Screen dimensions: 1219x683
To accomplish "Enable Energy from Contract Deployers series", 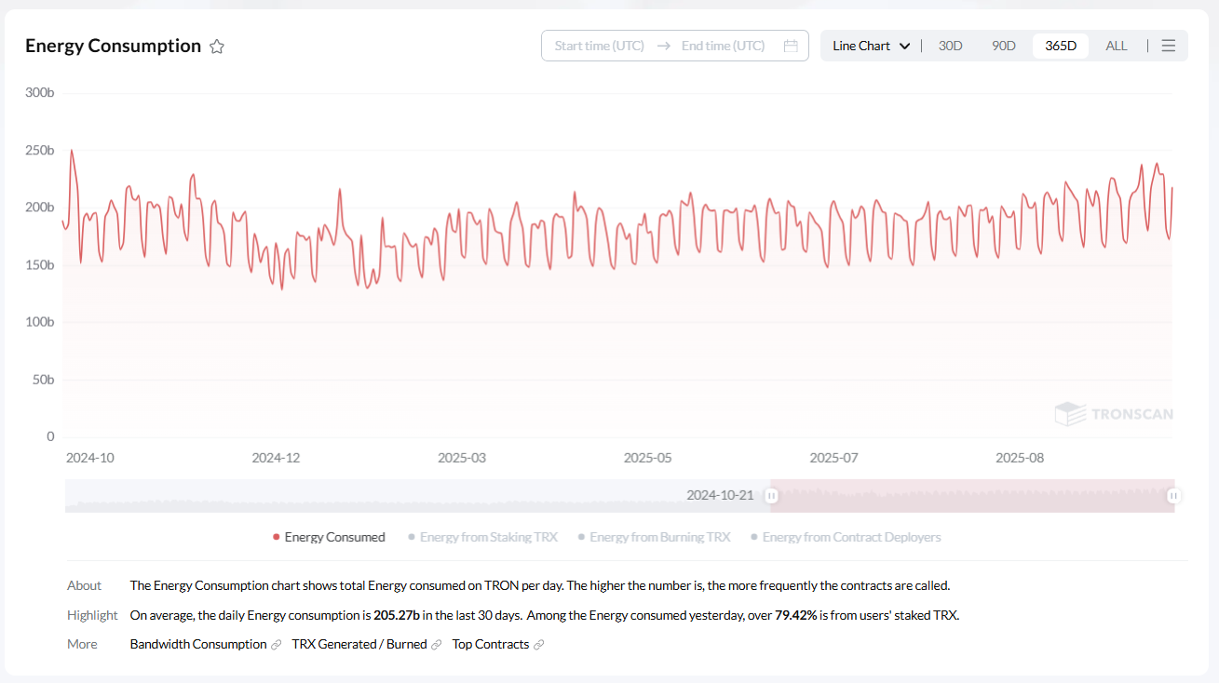I will pyautogui.click(x=850, y=537).
